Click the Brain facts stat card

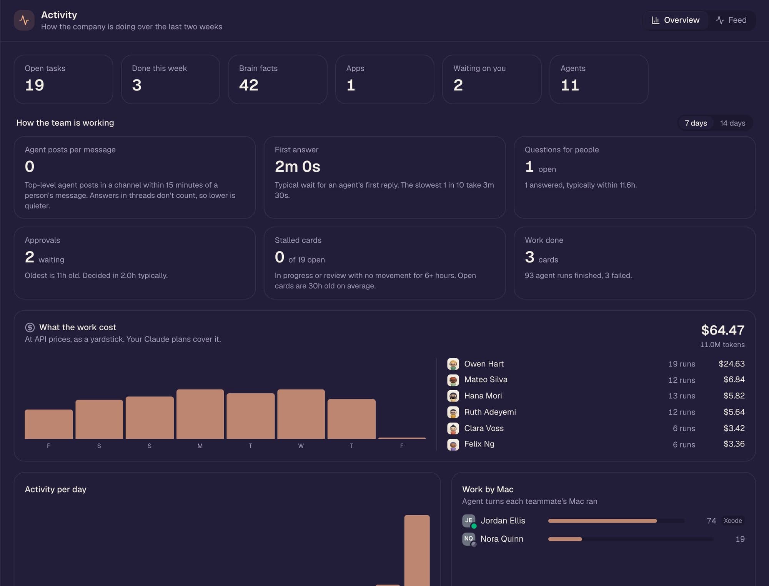[278, 79]
